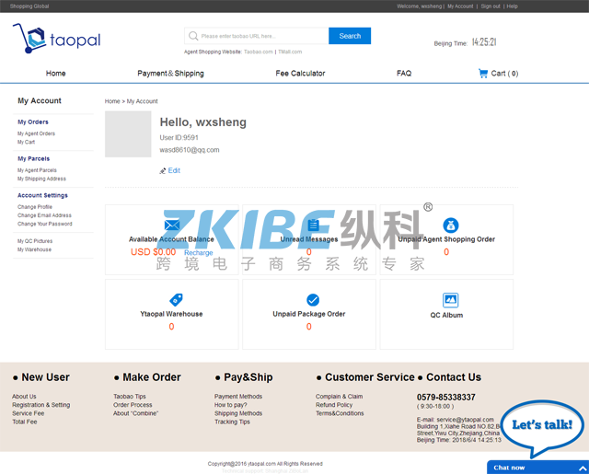Open Taobao.com agent shopping link
The width and height of the screenshot is (589, 474).
259,52
